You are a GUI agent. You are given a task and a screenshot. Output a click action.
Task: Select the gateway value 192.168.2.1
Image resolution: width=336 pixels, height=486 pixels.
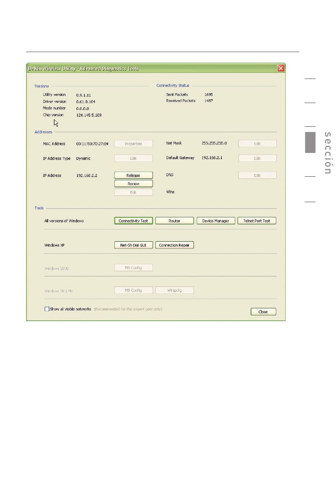coord(212,158)
